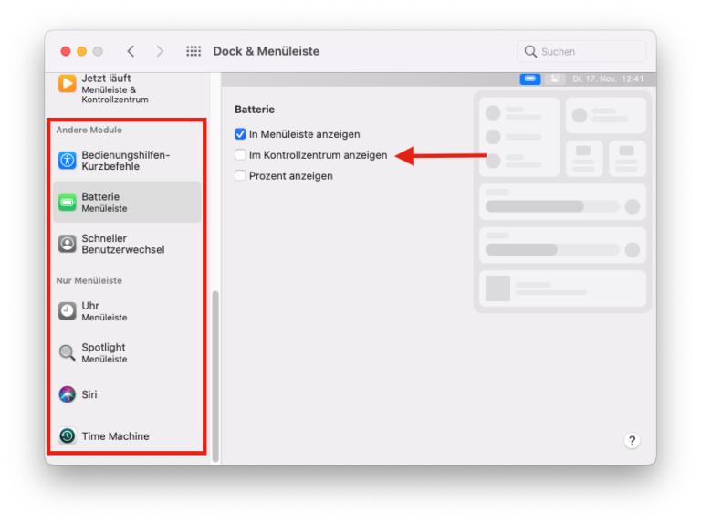Go back with the left chevron
Viewport: 701px width, 524px height.
[131, 51]
